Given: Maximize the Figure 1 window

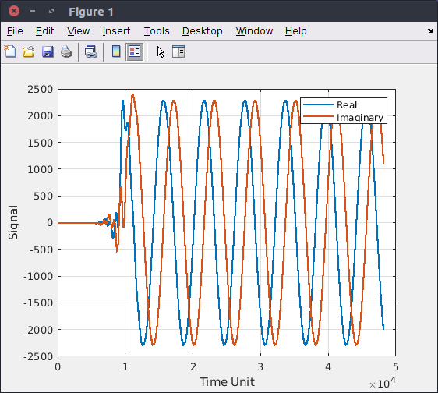Looking at the screenshot, I should point(51,11).
